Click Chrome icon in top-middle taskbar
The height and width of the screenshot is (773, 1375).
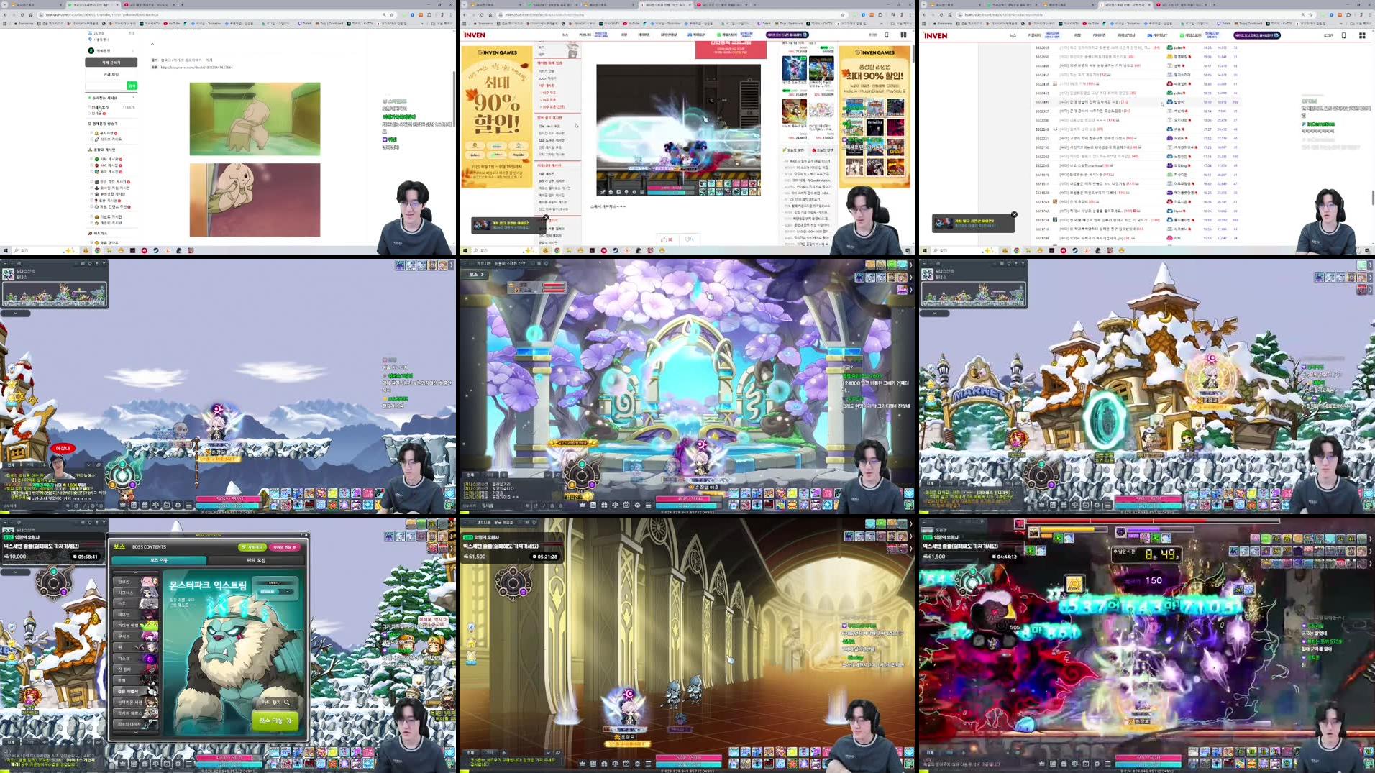(557, 250)
